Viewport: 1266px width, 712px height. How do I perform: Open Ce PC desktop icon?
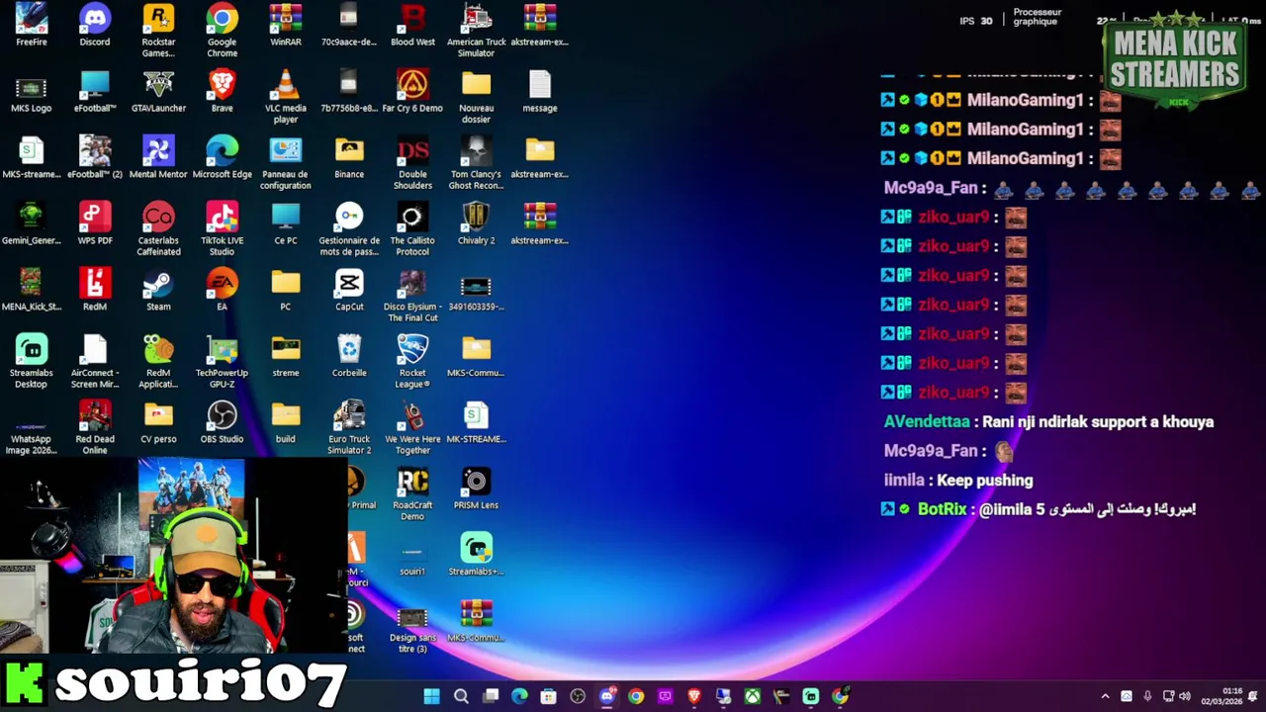coord(286,223)
